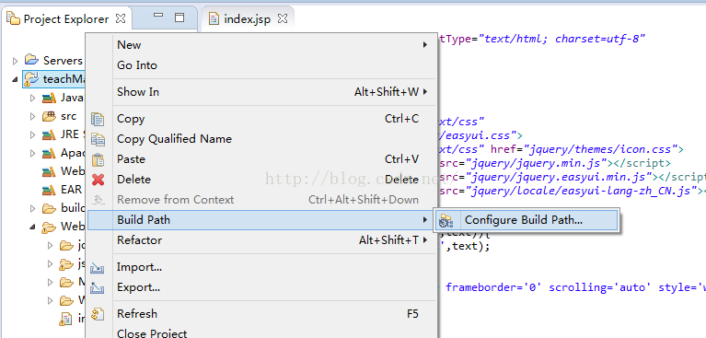
Task: Choose Delete from the context menu
Action: [x=262, y=180]
